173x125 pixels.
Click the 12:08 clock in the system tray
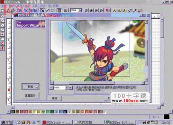[166, 123]
